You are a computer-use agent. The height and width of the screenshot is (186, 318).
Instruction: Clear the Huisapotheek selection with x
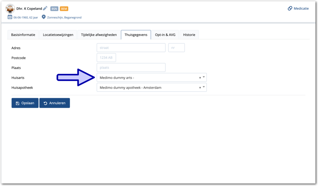[x=200, y=88]
